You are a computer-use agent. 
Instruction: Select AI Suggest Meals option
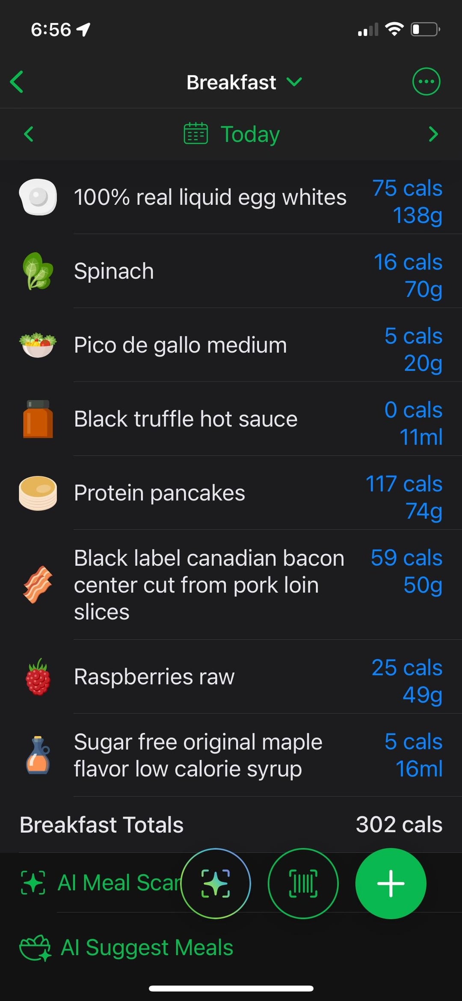click(127, 947)
